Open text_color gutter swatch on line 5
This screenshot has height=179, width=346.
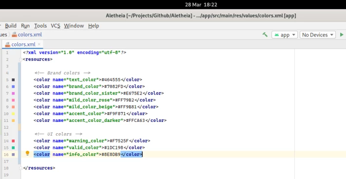click(13, 80)
